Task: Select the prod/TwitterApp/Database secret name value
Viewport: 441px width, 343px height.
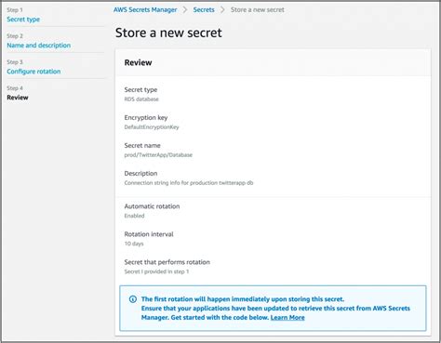Action: (x=158, y=155)
